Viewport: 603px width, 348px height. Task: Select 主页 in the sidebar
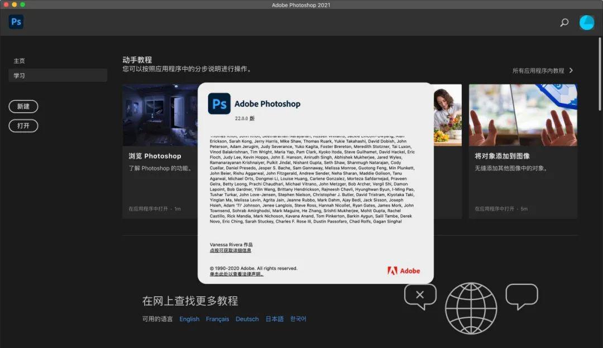click(x=19, y=61)
